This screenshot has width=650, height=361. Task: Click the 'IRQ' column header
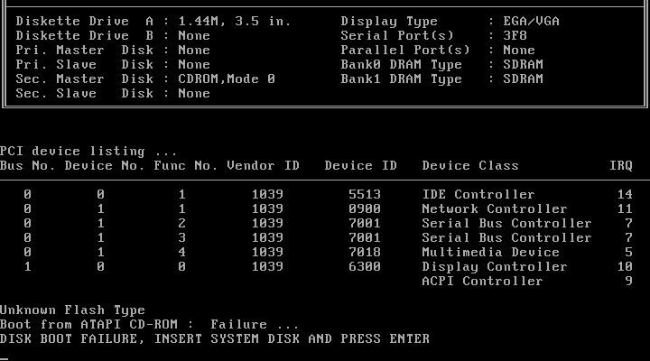(621, 166)
